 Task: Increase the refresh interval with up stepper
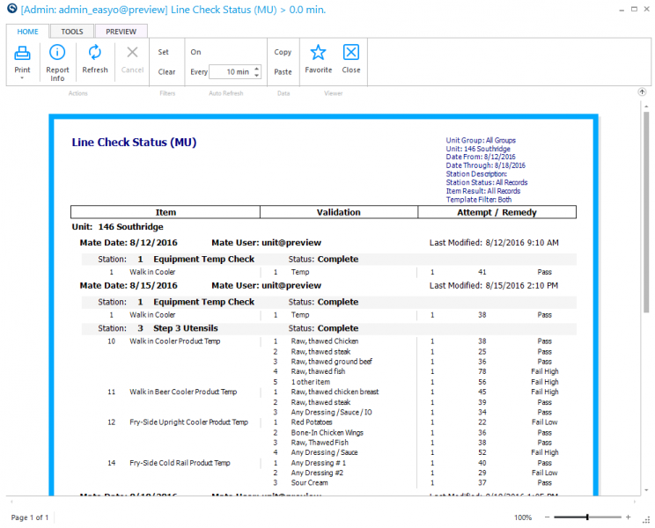[257, 69]
